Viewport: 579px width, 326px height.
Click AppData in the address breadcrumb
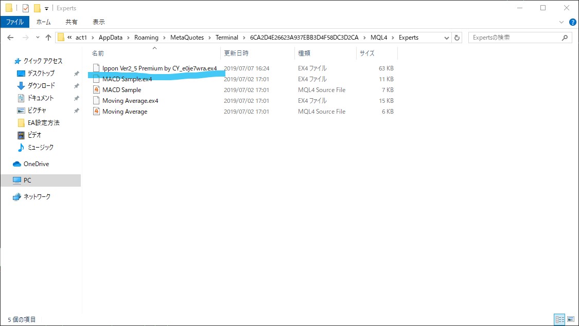[x=111, y=38]
